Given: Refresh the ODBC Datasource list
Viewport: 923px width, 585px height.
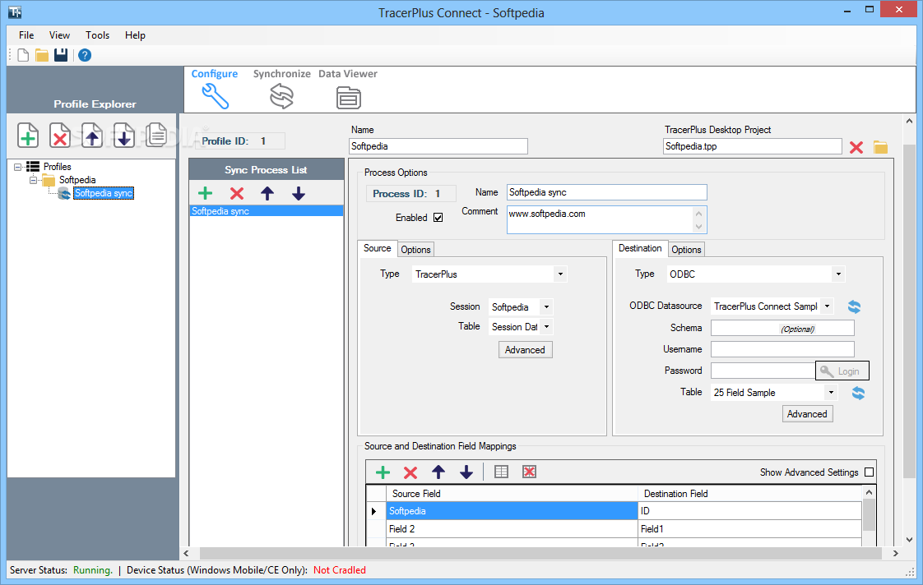Looking at the screenshot, I should pos(854,306).
